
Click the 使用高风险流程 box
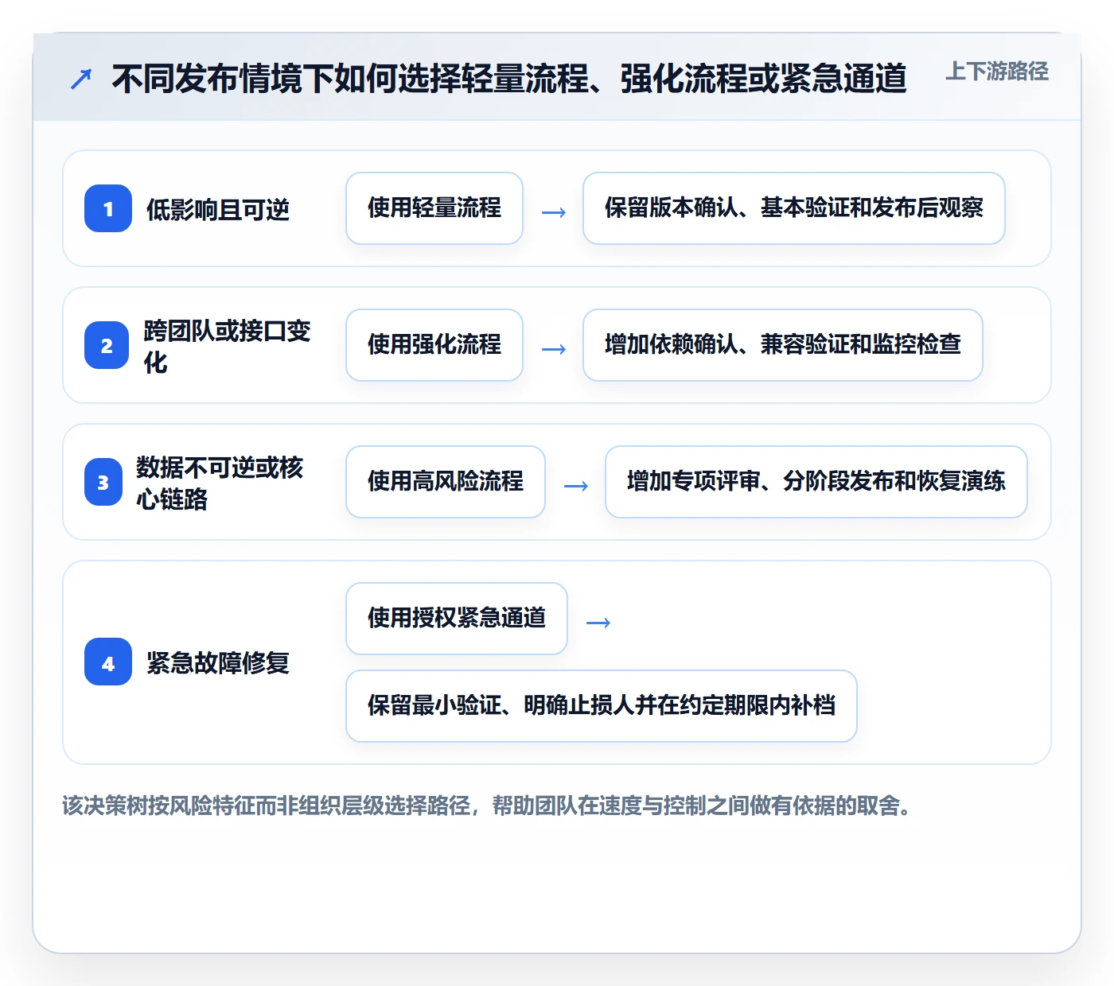coord(446,482)
